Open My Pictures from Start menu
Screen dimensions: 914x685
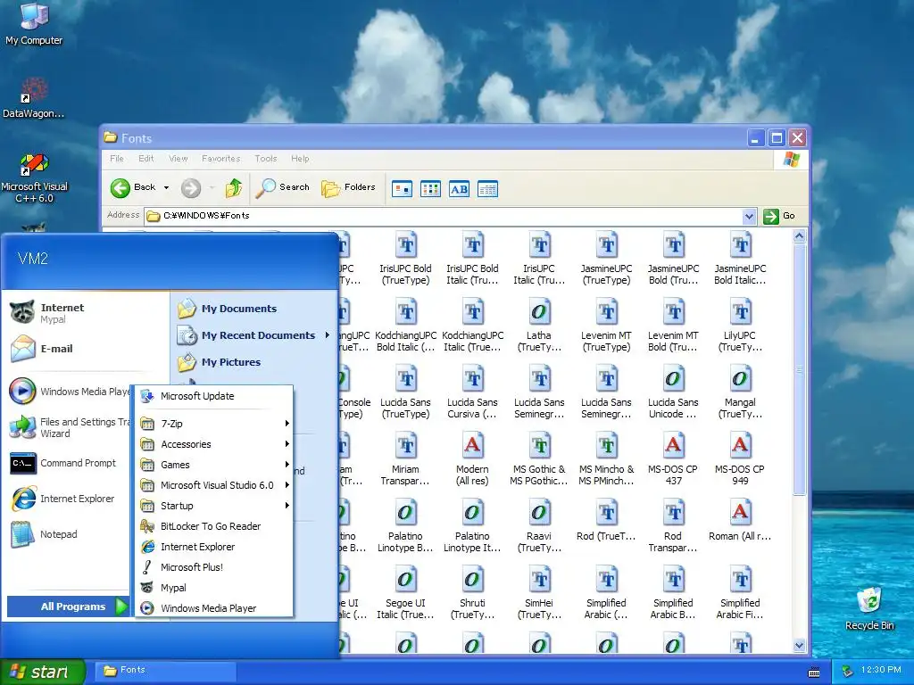(x=220, y=362)
